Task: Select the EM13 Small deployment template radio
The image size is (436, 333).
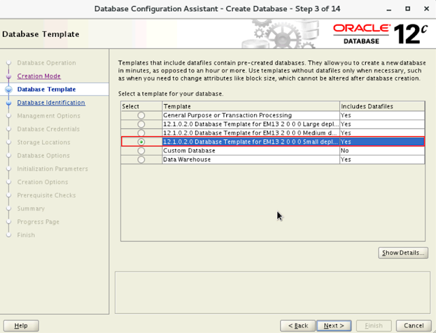Action: pos(141,142)
